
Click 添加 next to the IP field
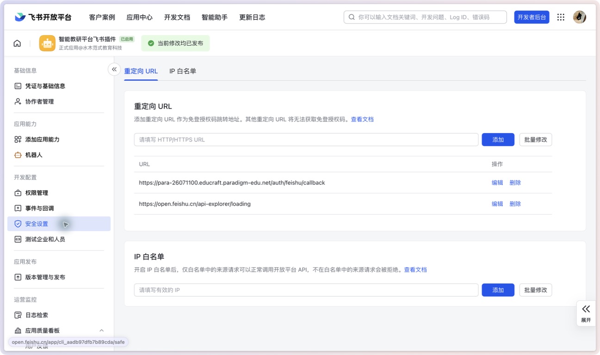point(498,290)
